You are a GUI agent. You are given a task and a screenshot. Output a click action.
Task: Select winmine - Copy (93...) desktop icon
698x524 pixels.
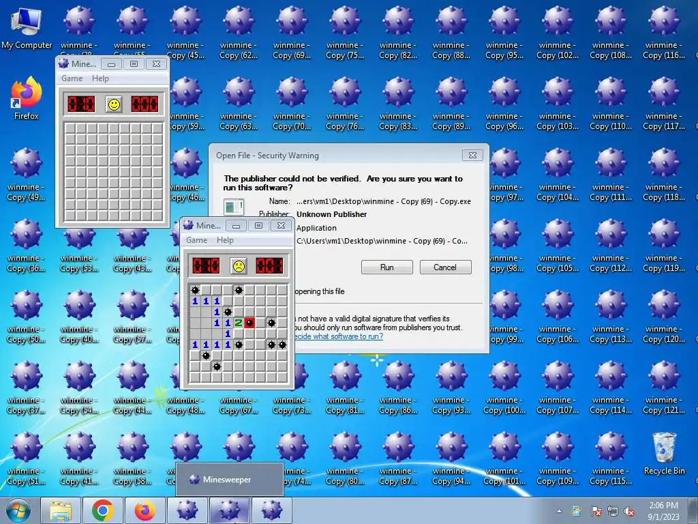[x=451, y=388]
